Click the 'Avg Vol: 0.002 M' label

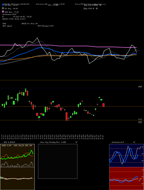pos(92,5)
